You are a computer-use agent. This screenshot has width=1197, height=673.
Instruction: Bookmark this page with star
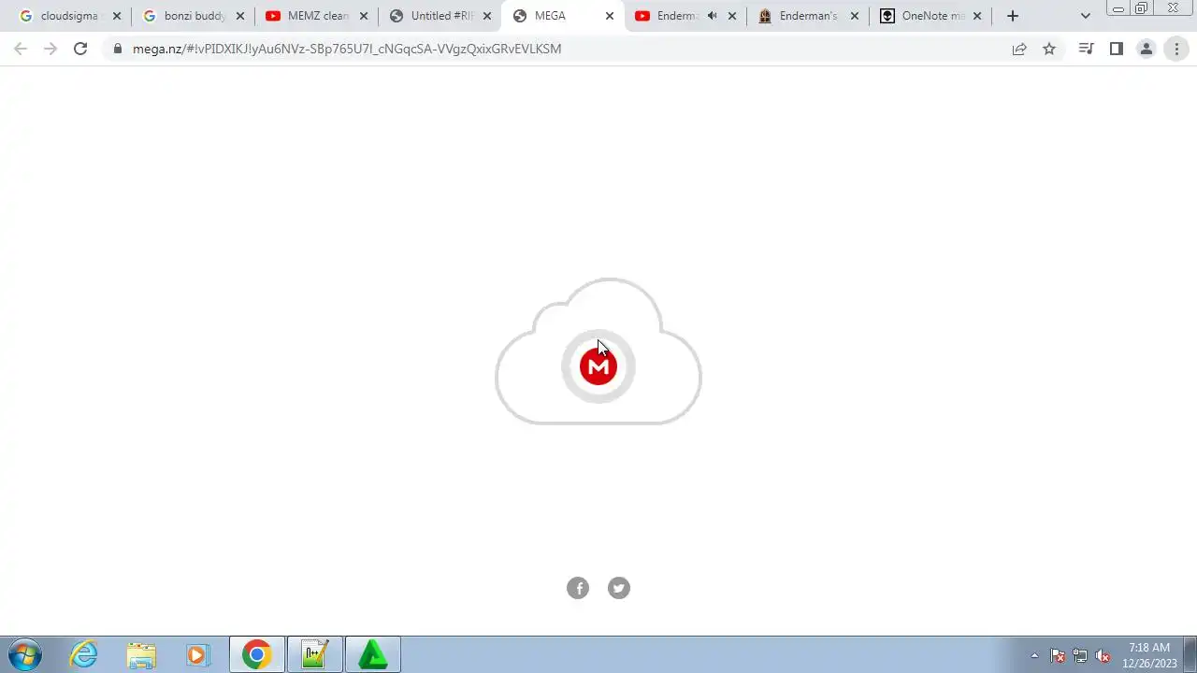pyautogui.click(x=1049, y=49)
